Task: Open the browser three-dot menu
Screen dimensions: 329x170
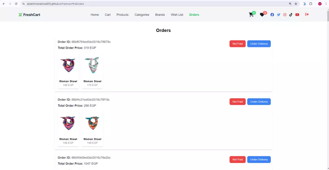Action: click(x=326, y=4)
